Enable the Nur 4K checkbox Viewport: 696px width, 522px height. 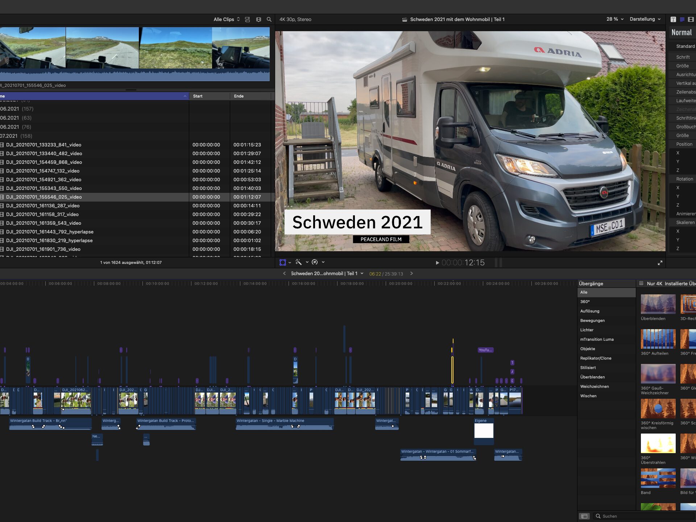[641, 283]
